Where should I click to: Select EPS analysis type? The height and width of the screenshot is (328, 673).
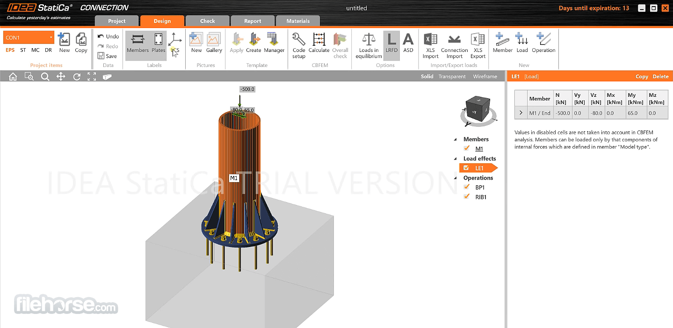click(x=10, y=50)
